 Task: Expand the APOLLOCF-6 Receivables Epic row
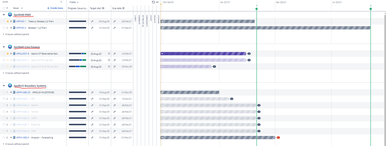[11, 53]
